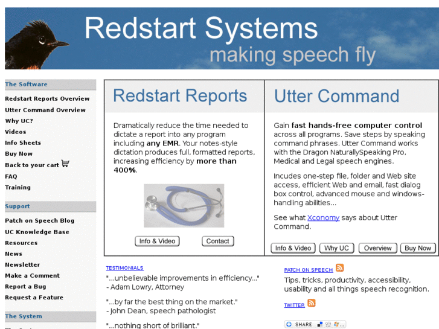
Task: Open the Twitter heading link
Action: 294,305
